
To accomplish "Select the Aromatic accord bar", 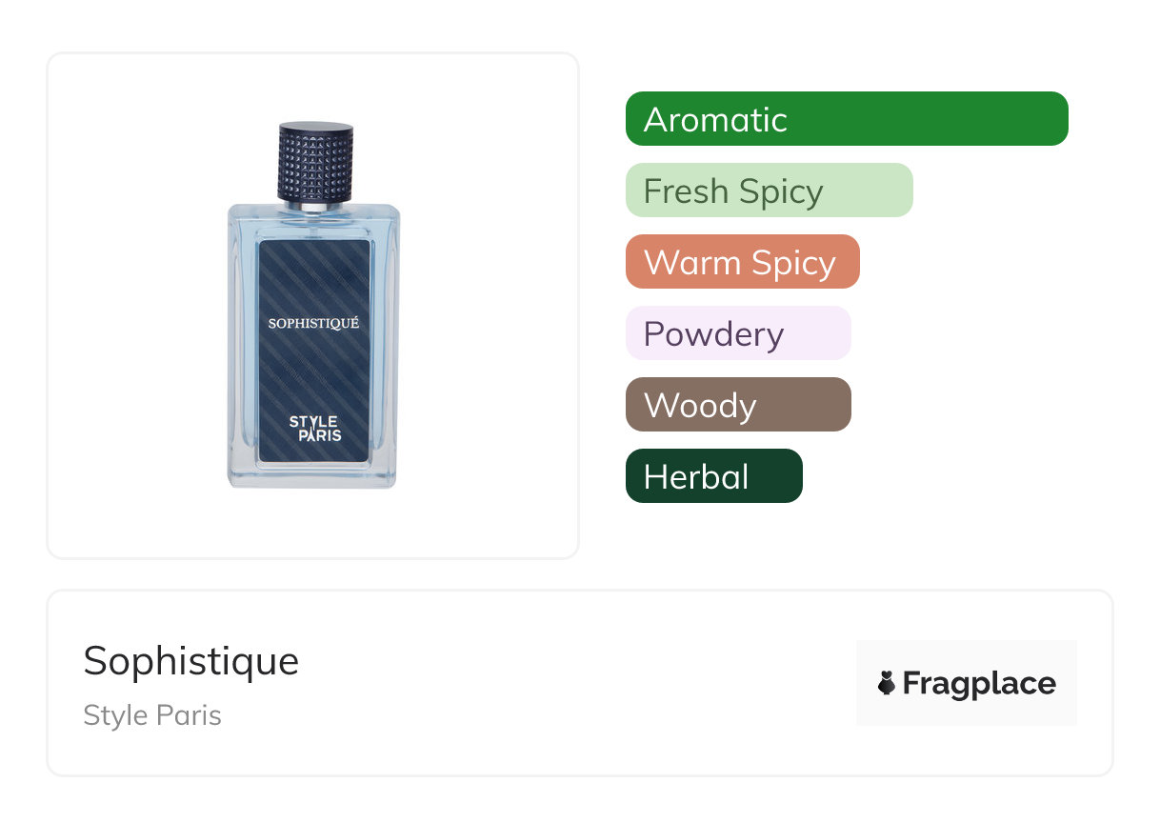I will 846,119.
